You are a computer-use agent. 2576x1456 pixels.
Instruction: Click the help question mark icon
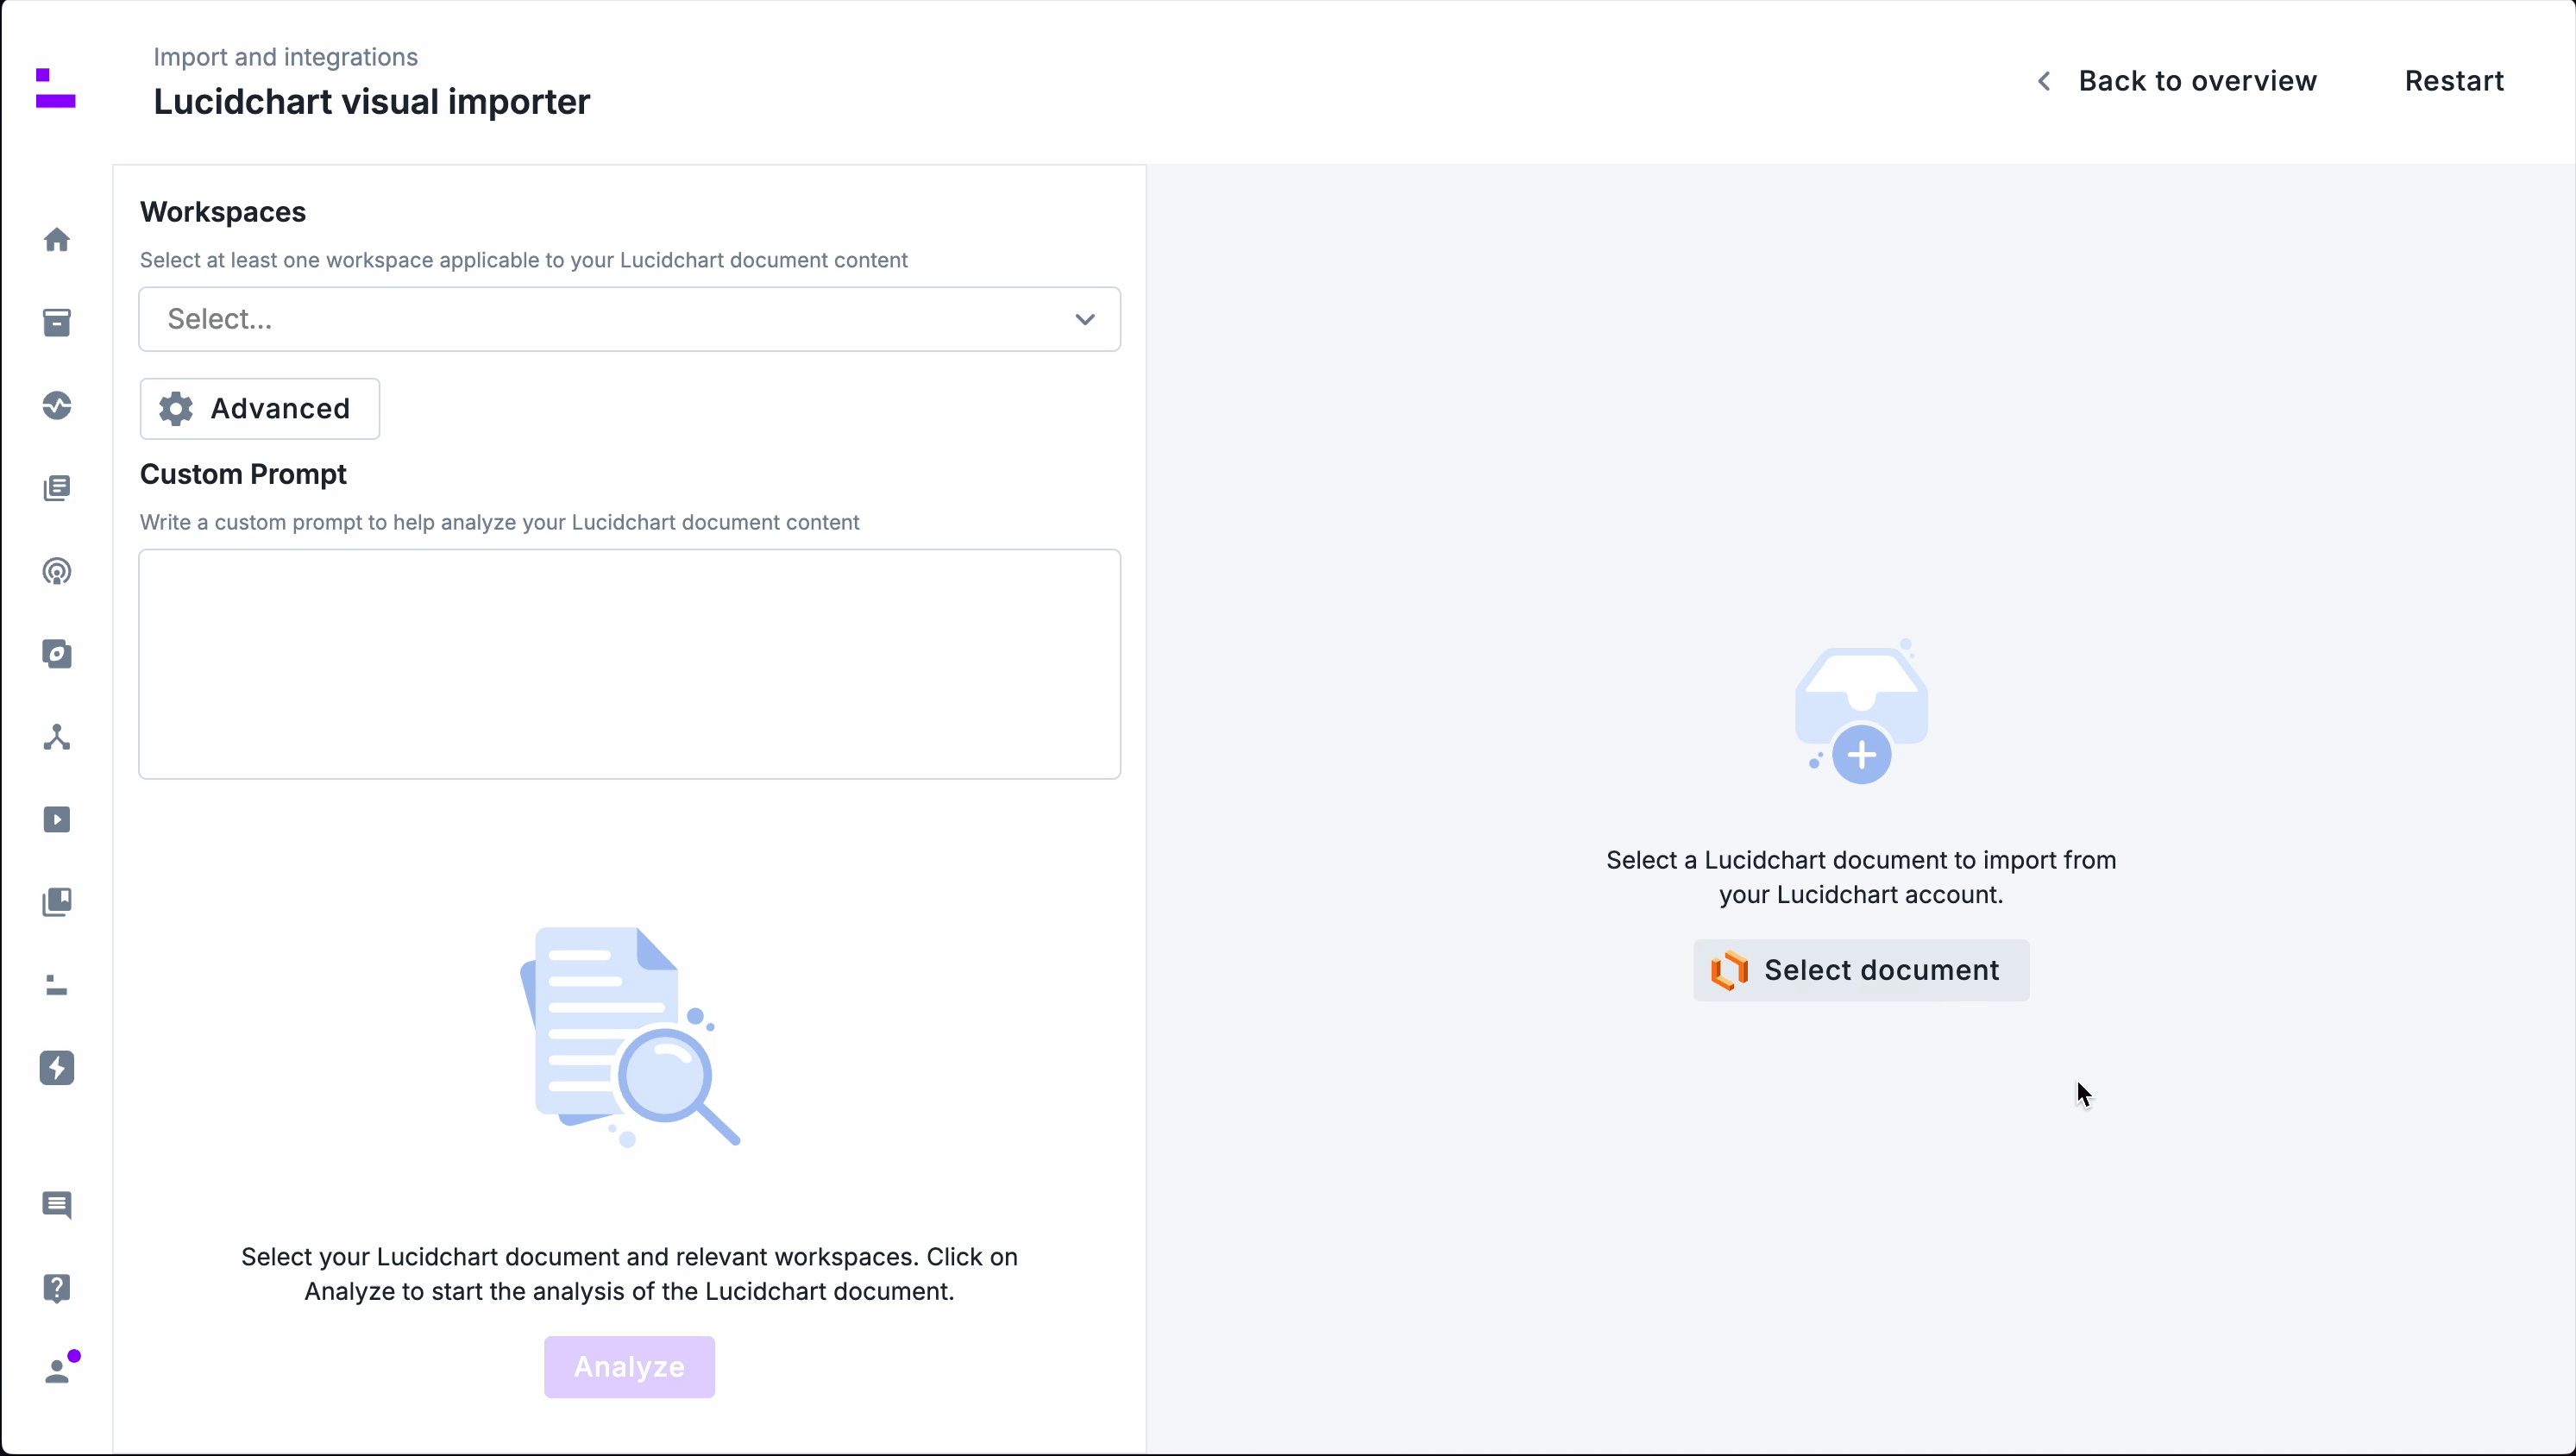tap(57, 1288)
